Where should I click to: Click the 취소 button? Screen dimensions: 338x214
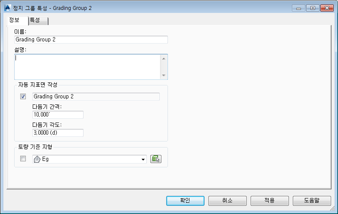(x=227, y=201)
